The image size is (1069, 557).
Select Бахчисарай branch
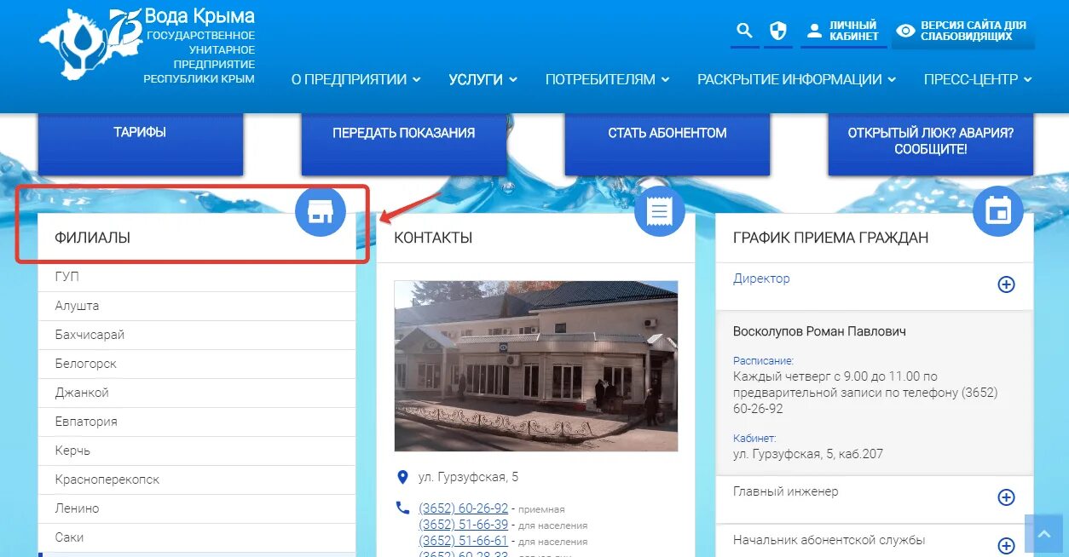pyautogui.click(x=197, y=335)
